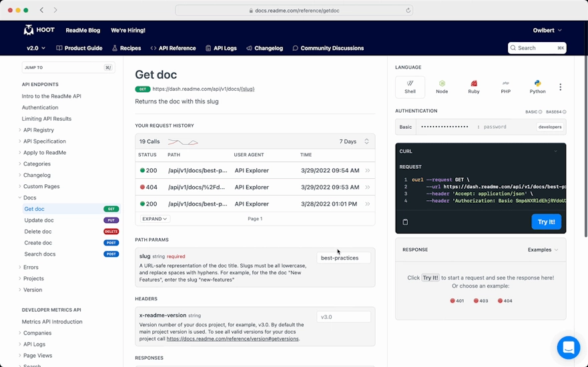This screenshot has width=588, height=367.
Task: Open details arrow for 404 call row
Action: tap(368, 187)
